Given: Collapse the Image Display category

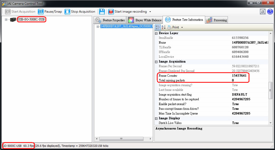Looking at the screenshot, I should coord(156,118).
